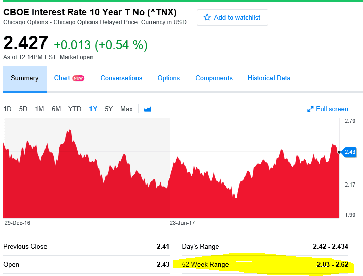Screen dimensions: 363x276
Task: Click the Full screen expand arrows icon
Action: point(311,109)
